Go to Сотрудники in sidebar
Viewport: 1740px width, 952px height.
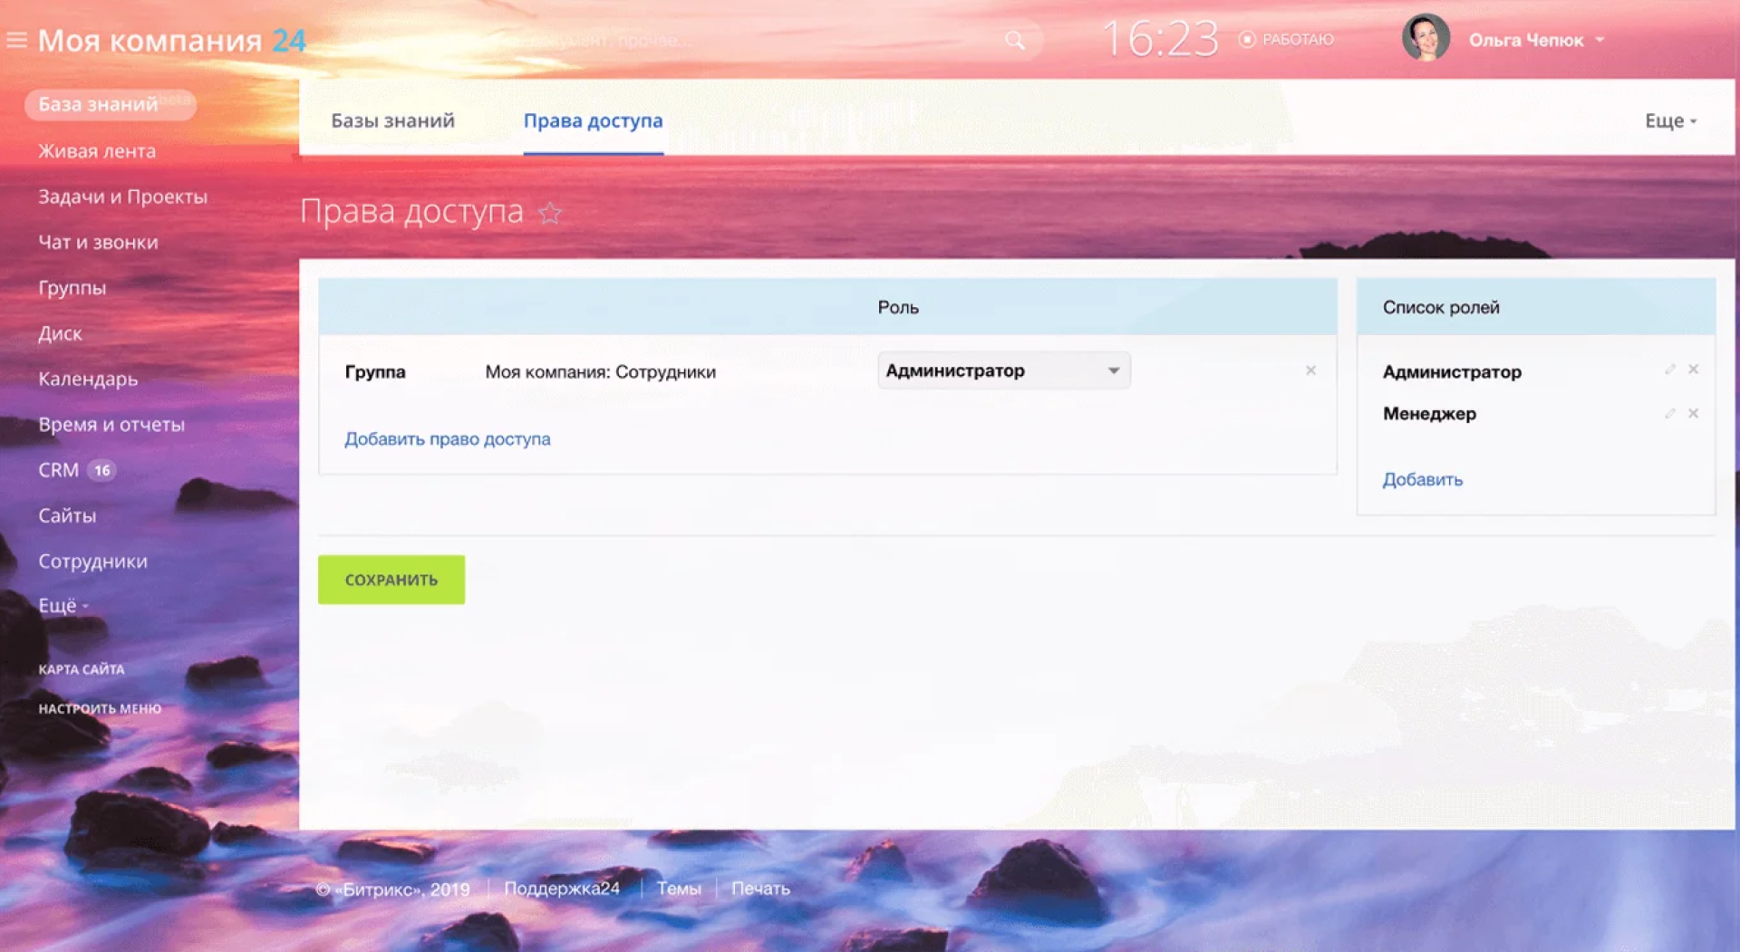[x=92, y=561]
